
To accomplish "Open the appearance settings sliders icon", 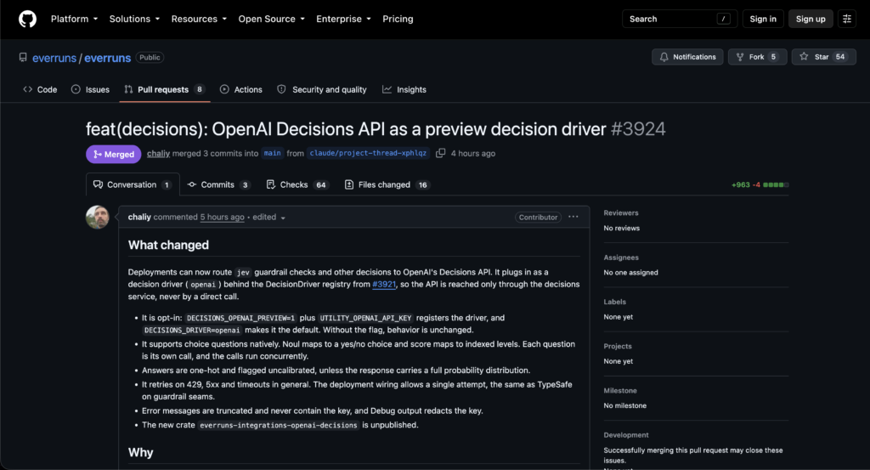I will click(x=847, y=19).
